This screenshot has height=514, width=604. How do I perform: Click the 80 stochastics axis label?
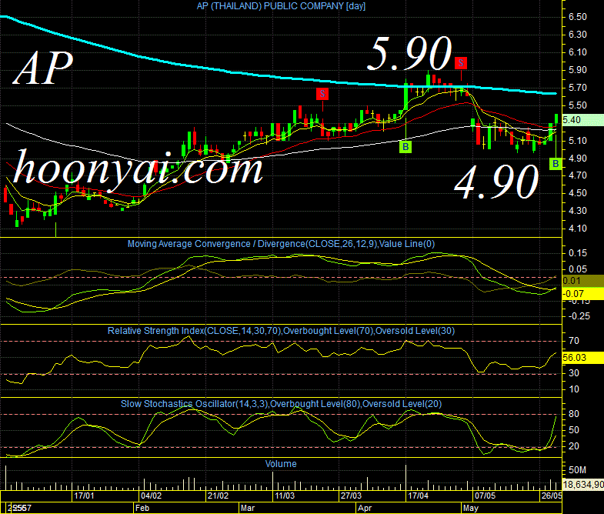[x=573, y=414]
